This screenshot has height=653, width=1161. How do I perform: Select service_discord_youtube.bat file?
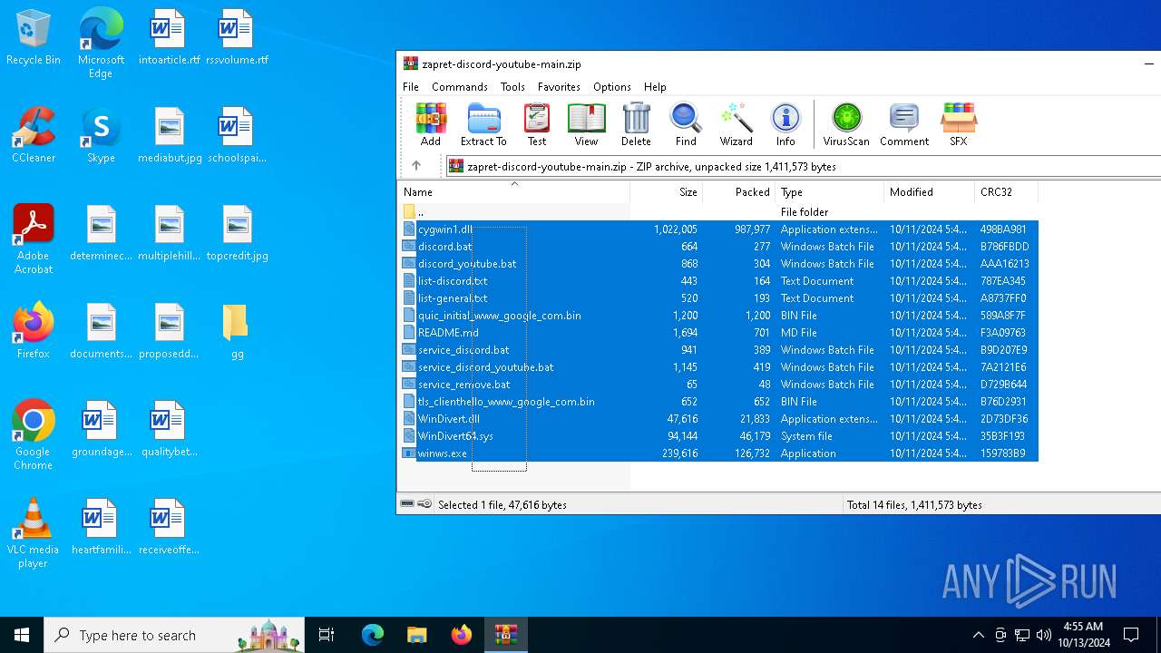click(718, 367)
